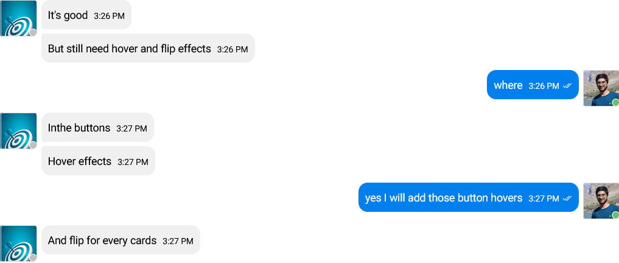Open profile photo beside 'yes I will add' message
Screen dimensions: 619x263
point(601,201)
